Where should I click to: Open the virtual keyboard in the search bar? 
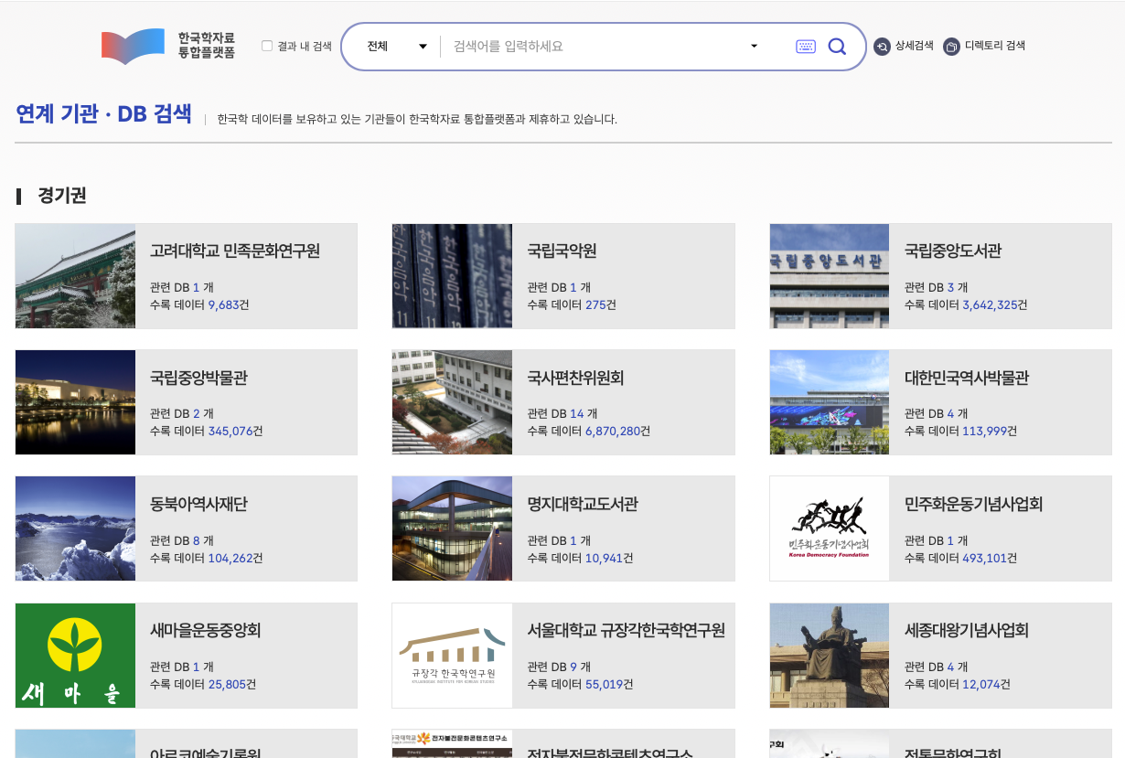(x=806, y=46)
